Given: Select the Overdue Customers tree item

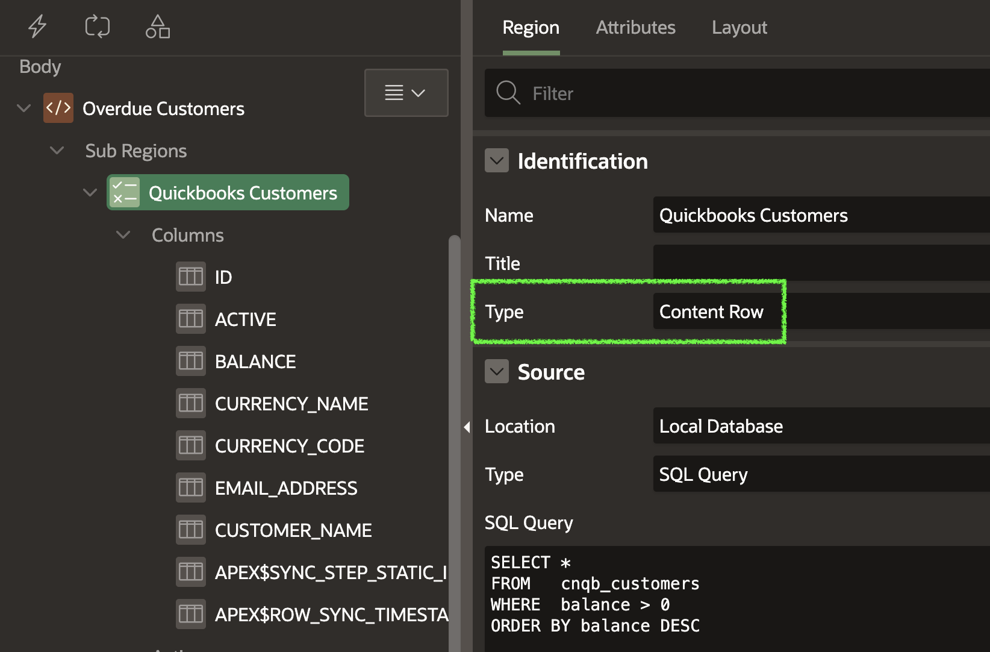Looking at the screenshot, I should point(163,108).
